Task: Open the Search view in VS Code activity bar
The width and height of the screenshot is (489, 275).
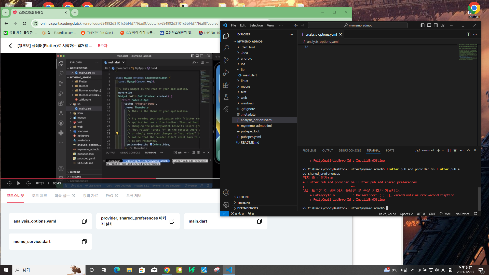Action: (226, 48)
